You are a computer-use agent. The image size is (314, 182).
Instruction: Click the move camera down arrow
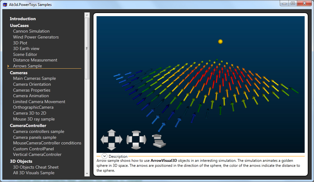click(x=112, y=147)
